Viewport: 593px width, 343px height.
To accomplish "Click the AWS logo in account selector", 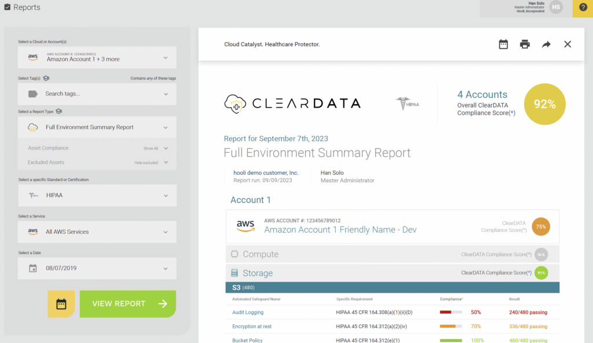I will point(33,57).
